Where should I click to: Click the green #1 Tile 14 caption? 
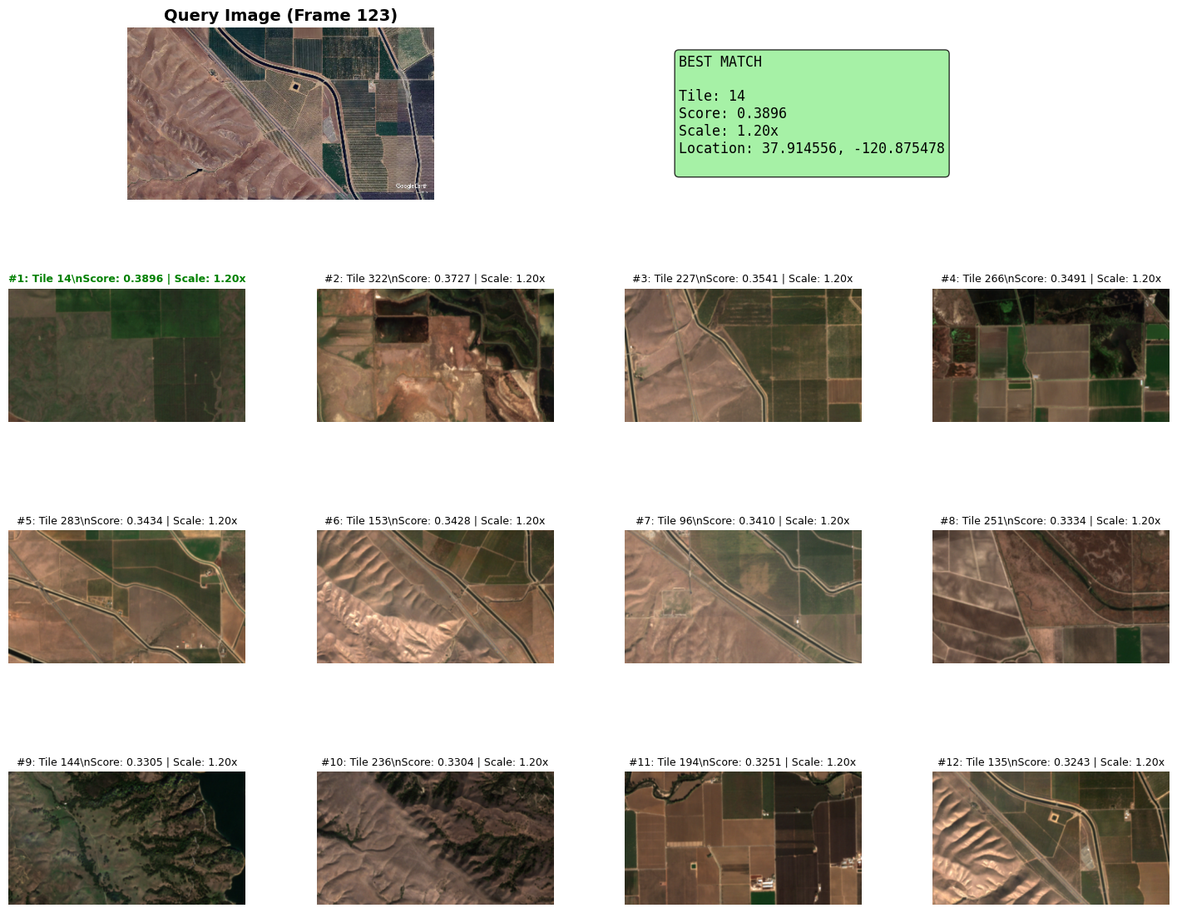tap(126, 279)
